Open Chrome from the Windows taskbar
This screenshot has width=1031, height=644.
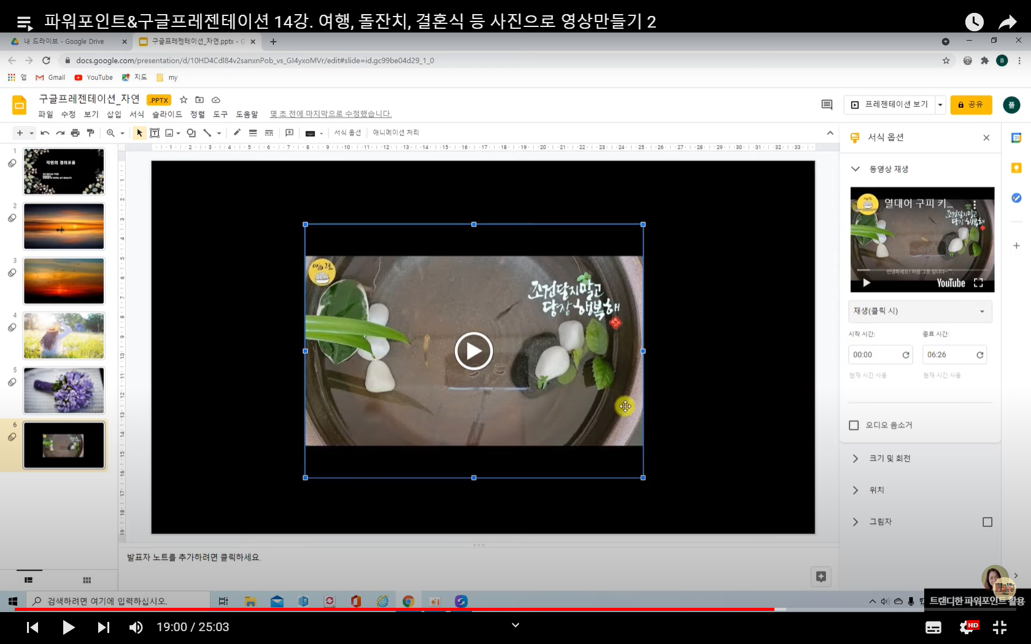(408, 601)
